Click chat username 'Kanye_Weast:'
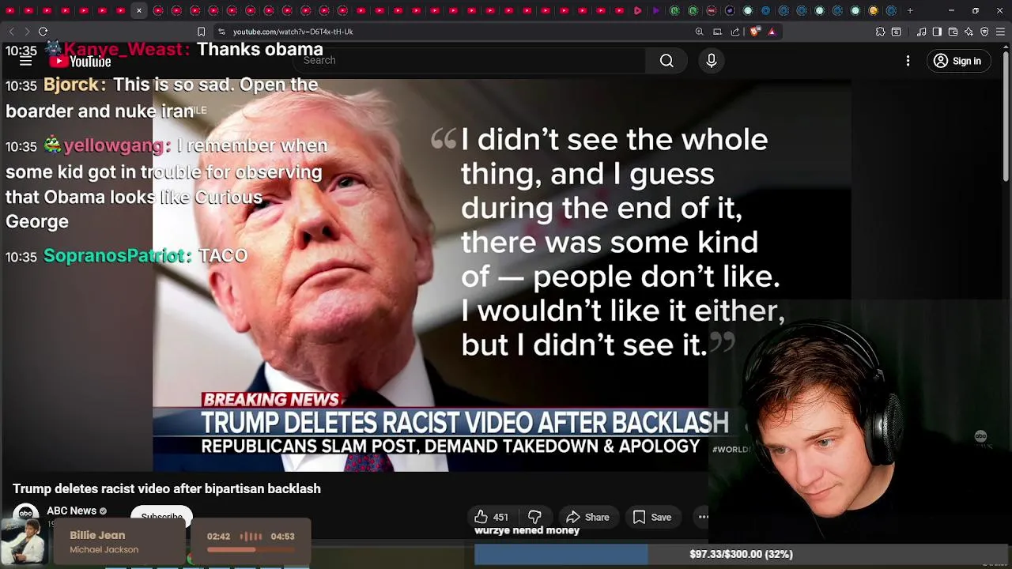This screenshot has width=1012, height=569. coord(126,50)
